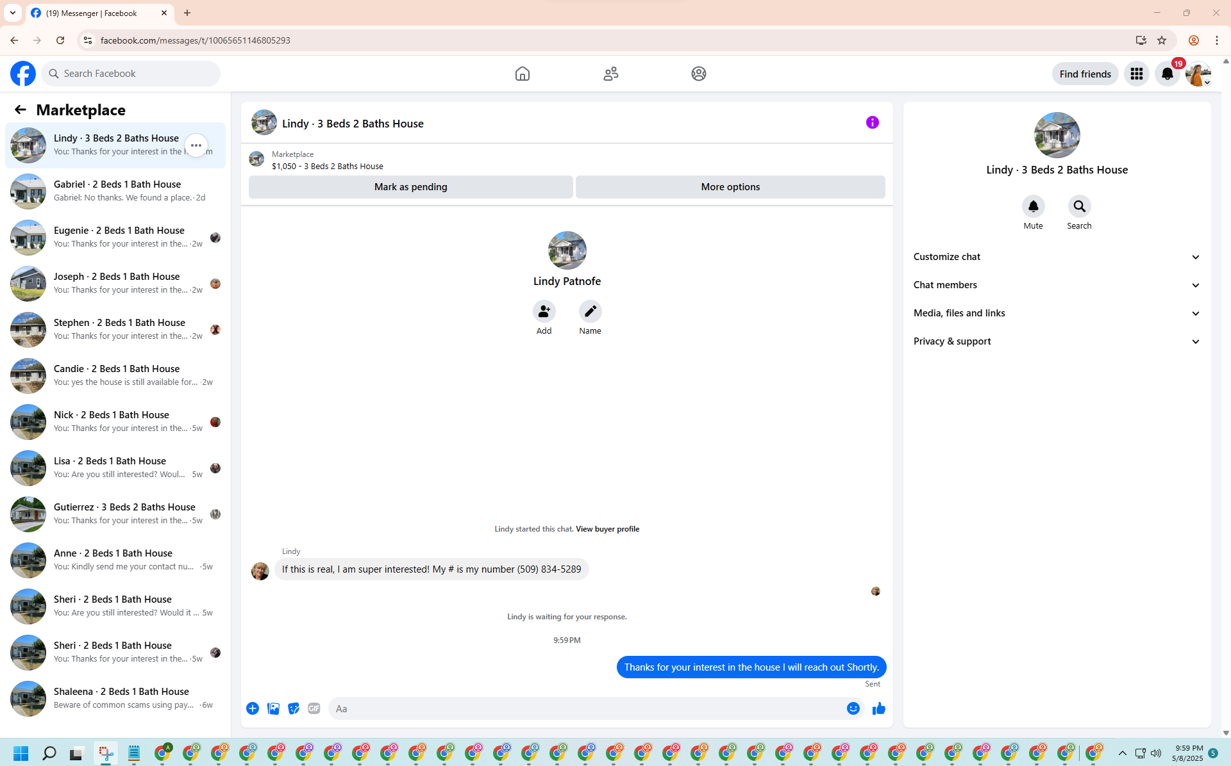This screenshot has height=766, width=1231.
Task: Attach a photo or file
Action: tap(273, 708)
